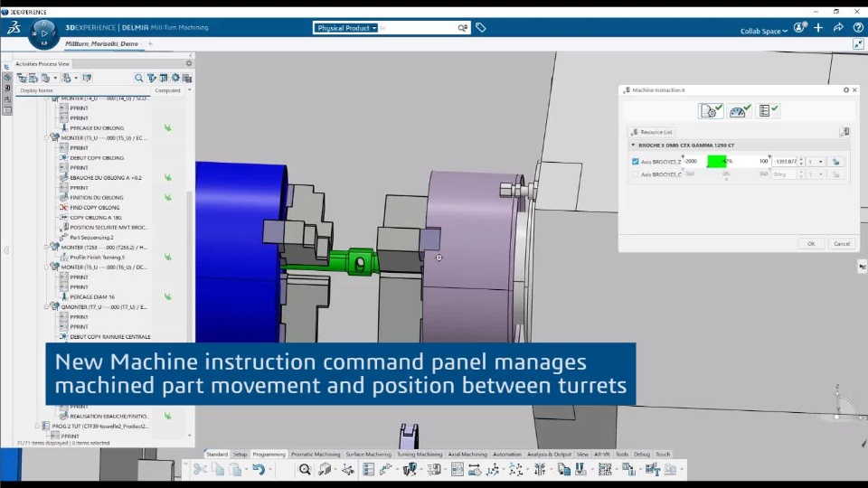Select the speedometer feedrate tab icon
Image resolution: width=868 pixels, height=488 pixels.
[739, 110]
